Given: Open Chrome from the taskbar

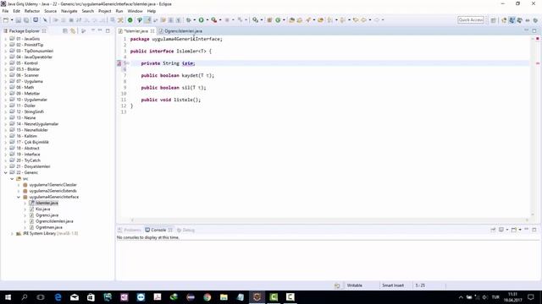Looking at the screenshot, I should pos(207,297).
